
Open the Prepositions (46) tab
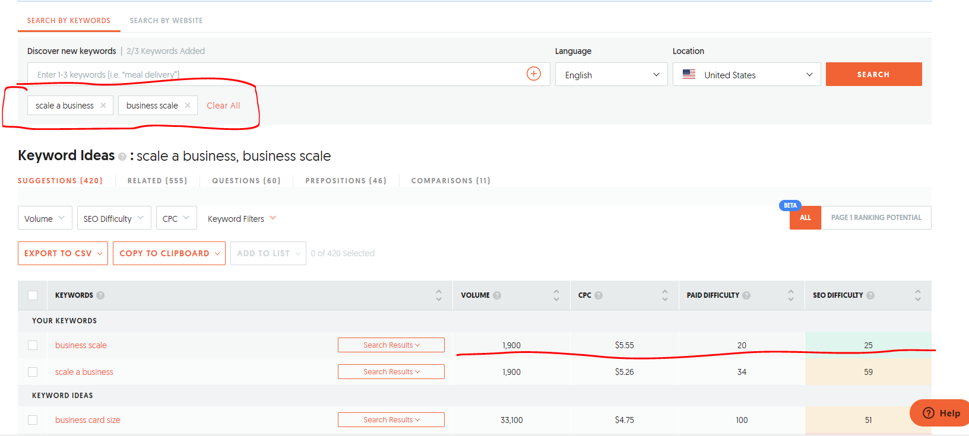346,181
